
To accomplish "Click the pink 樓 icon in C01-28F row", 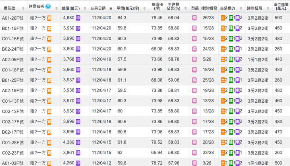I will (195, 142).
